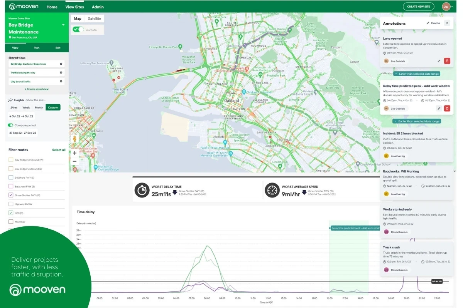Close the Annotations panel

[447, 23]
